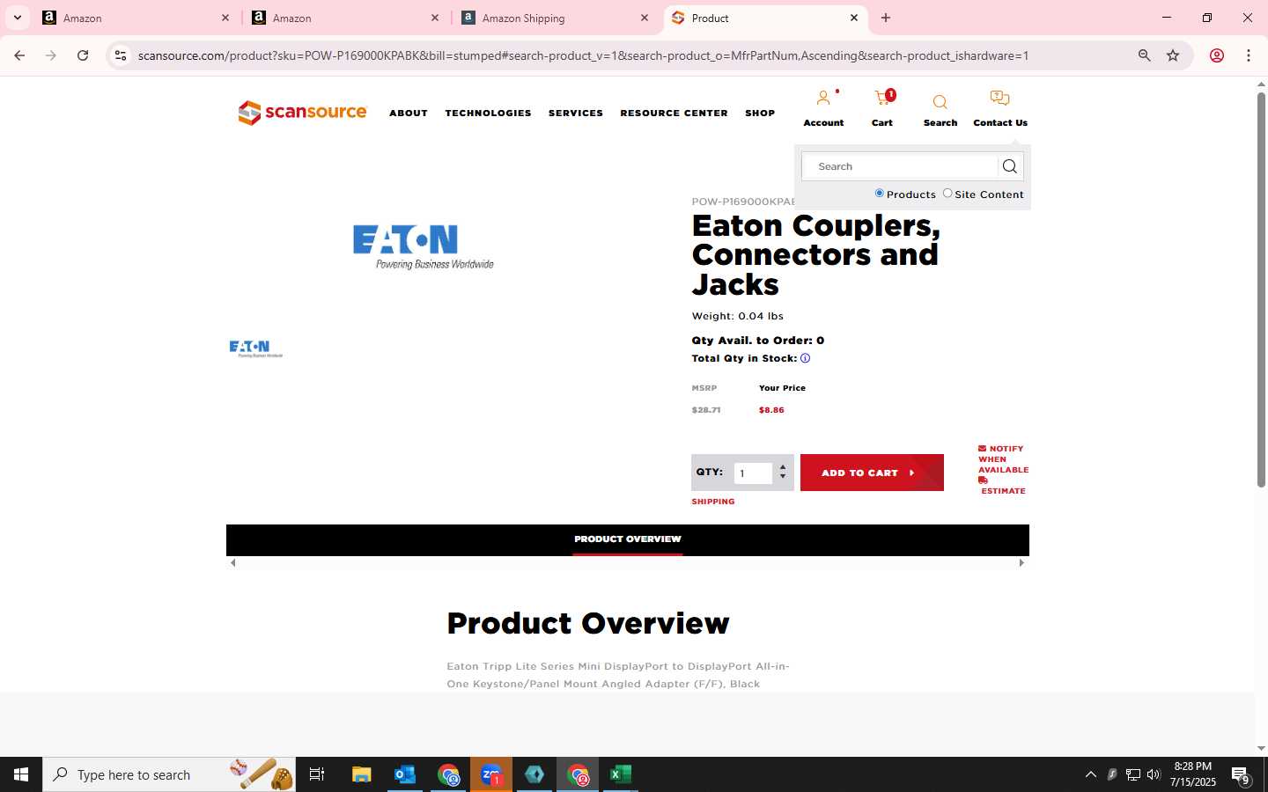The image size is (1268, 792).
Task: Close the Product tab
Action: [x=854, y=18]
